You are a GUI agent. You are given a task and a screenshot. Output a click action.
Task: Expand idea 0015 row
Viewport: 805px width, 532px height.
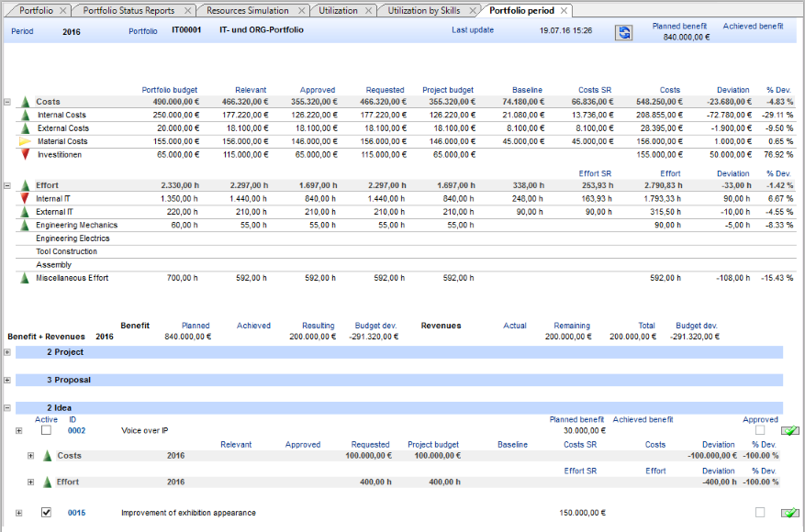[x=19, y=513]
